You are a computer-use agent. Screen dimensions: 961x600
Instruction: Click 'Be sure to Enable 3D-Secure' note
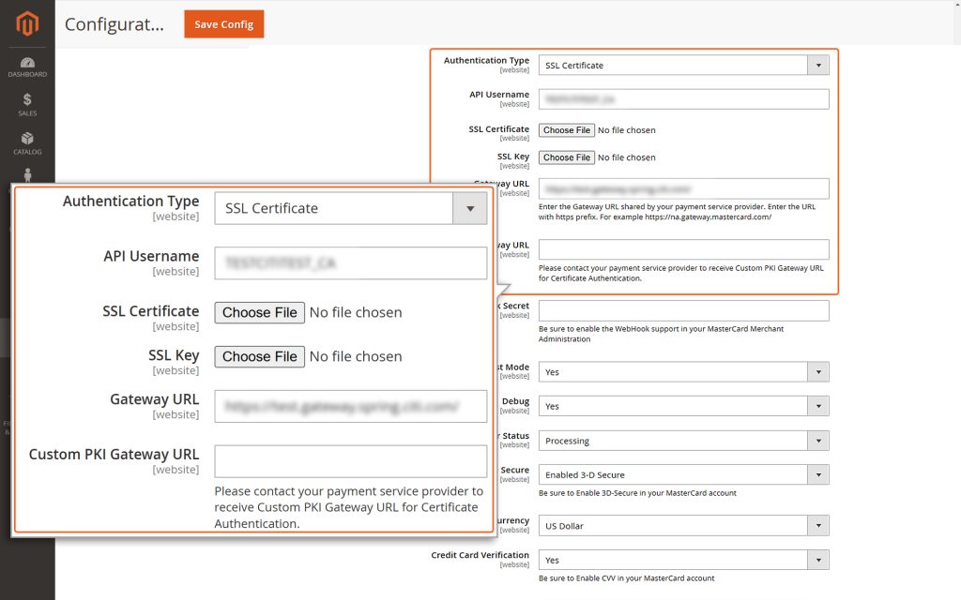(x=637, y=493)
